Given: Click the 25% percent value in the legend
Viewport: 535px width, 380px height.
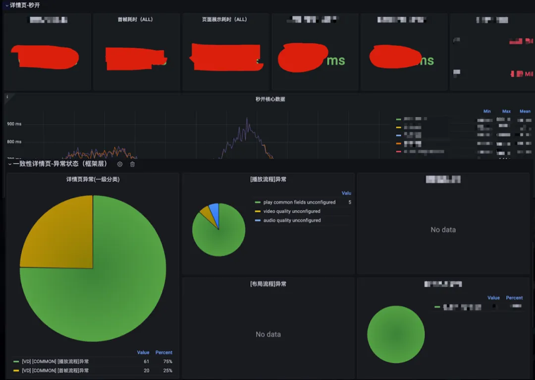Looking at the screenshot, I should 167,371.
